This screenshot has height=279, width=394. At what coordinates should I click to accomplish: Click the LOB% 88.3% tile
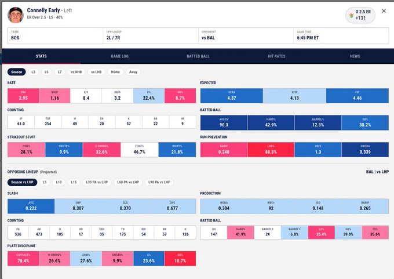[271, 150]
